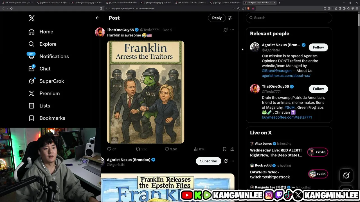Click the Dec 2 post timestamp

coord(167,30)
